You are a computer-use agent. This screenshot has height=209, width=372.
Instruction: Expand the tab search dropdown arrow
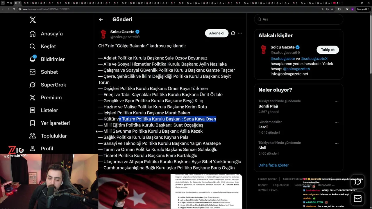pyautogui.click(x=3, y=3)
